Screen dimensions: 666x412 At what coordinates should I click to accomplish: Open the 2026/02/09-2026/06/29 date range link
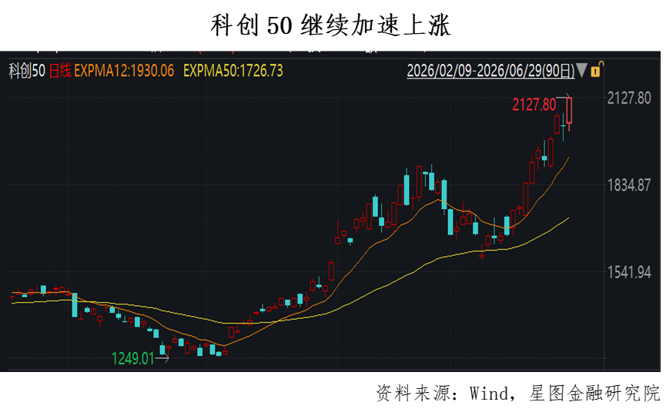tap(490, 71)
